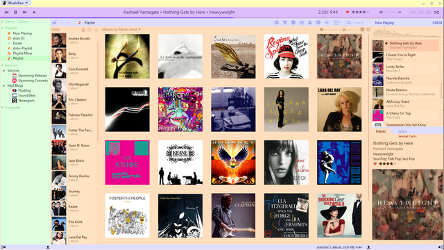
Task: Open the Albums by Album Artist dropdown
Action: [121, 29]
